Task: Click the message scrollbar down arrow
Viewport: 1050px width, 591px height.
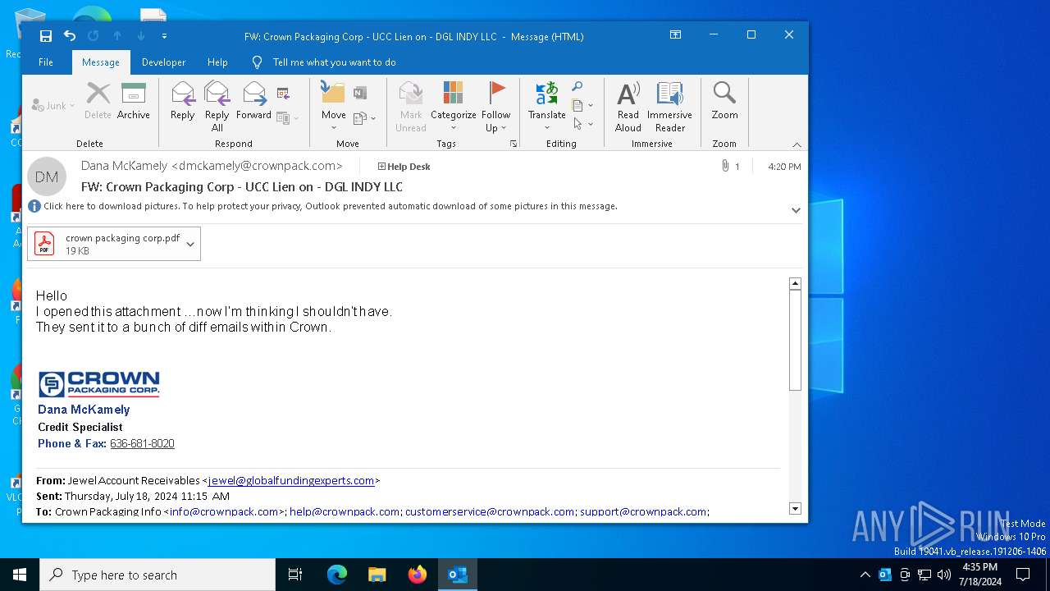Action: coord(795,509)
